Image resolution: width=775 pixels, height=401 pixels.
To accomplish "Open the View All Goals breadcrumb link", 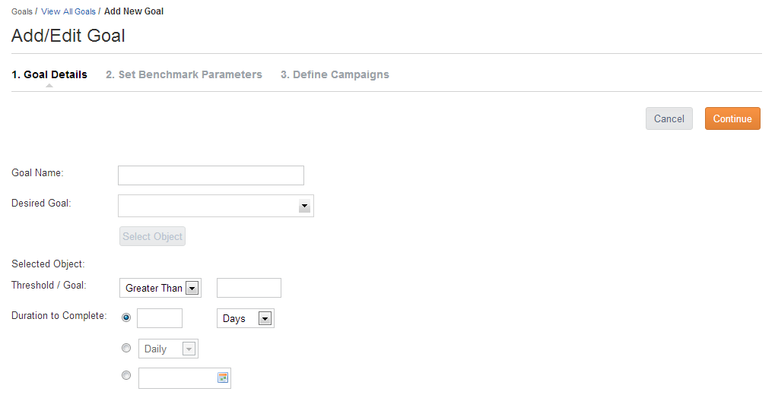I will click(x=68, y=11).
